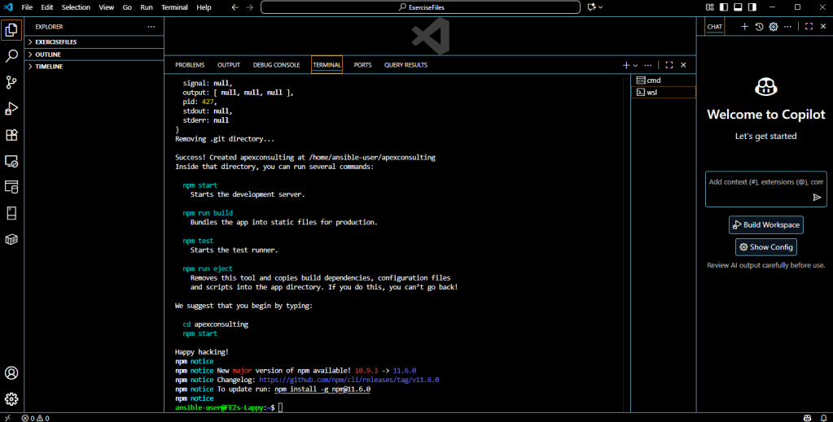Viewport: 833px width, 422px height.
Task: Start a new chat with plus icon
Action: click(744, 27)
